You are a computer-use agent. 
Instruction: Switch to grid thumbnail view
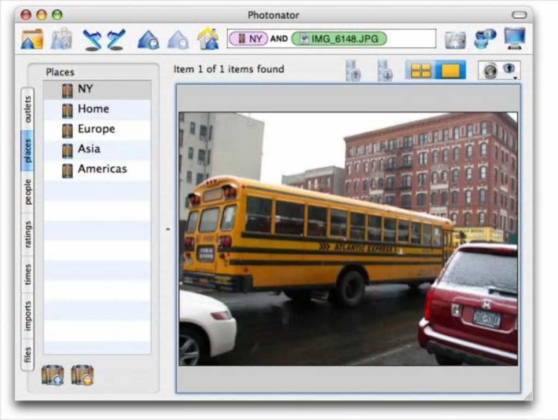pos(421,70)
